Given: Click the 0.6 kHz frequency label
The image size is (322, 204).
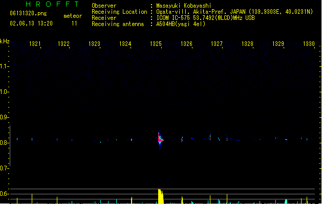Looking at the screenshot, I should click(4, 194).
